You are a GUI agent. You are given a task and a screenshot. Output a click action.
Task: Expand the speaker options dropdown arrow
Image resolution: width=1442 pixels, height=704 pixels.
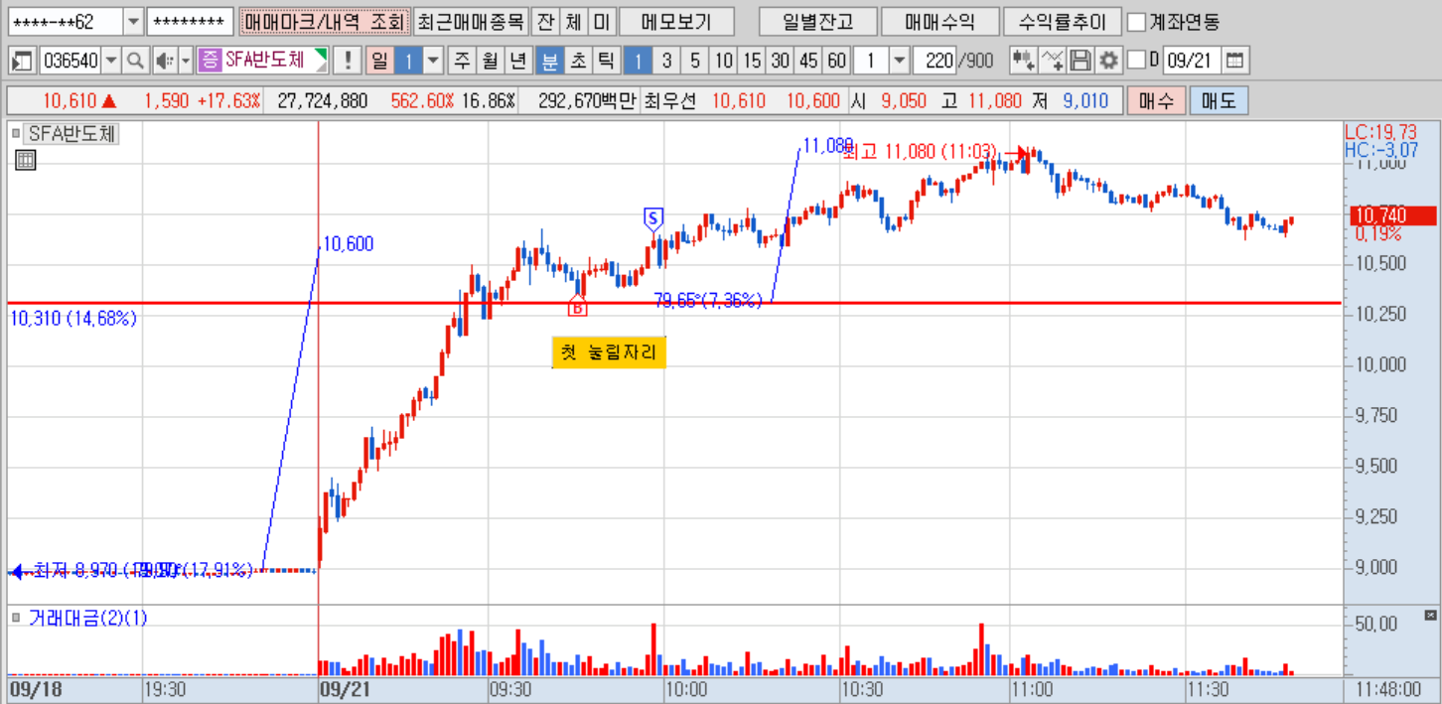(186, 61)
